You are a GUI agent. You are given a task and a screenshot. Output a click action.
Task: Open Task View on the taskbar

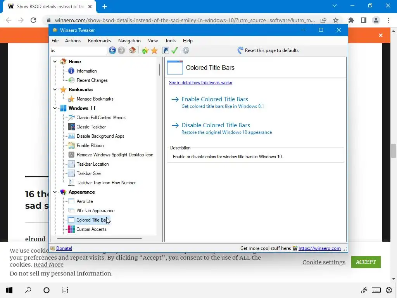[65, 290]
